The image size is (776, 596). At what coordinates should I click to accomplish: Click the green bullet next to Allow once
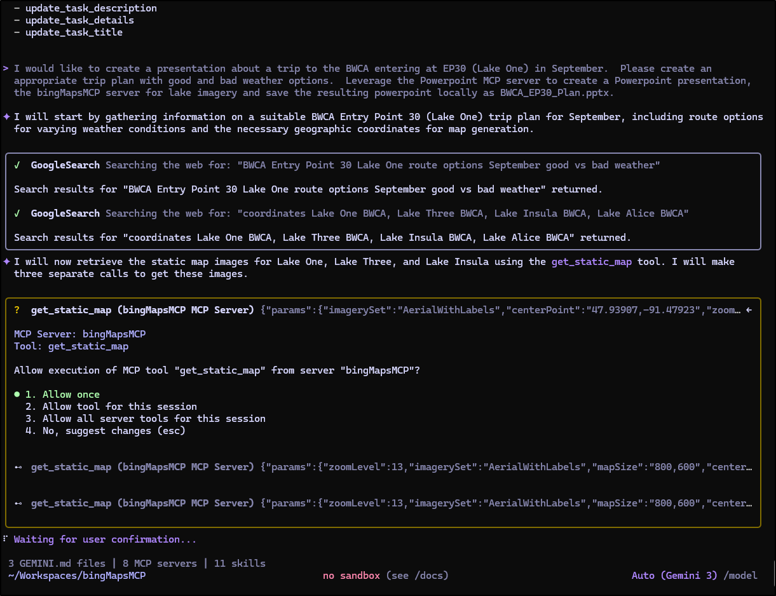click(17, 395)
